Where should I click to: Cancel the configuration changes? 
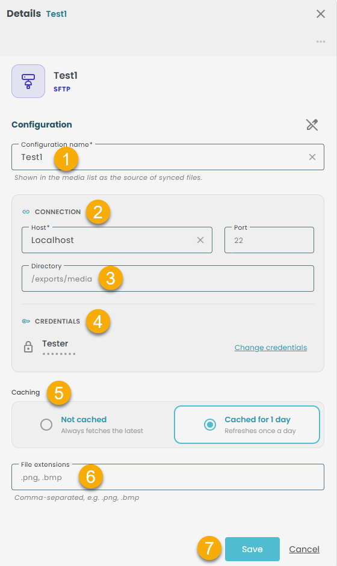304,549
